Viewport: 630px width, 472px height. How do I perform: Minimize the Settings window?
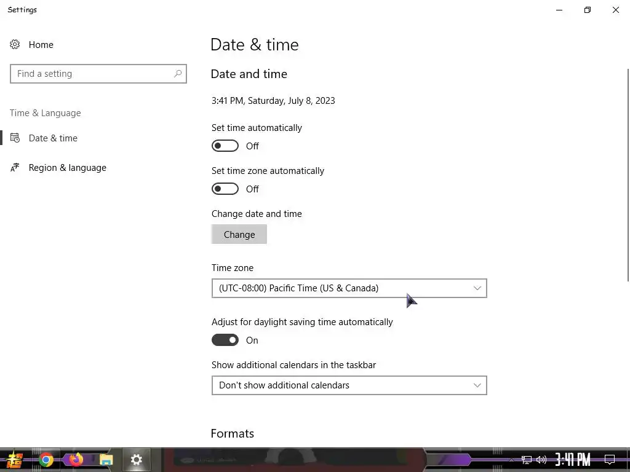tap(559, 10)
